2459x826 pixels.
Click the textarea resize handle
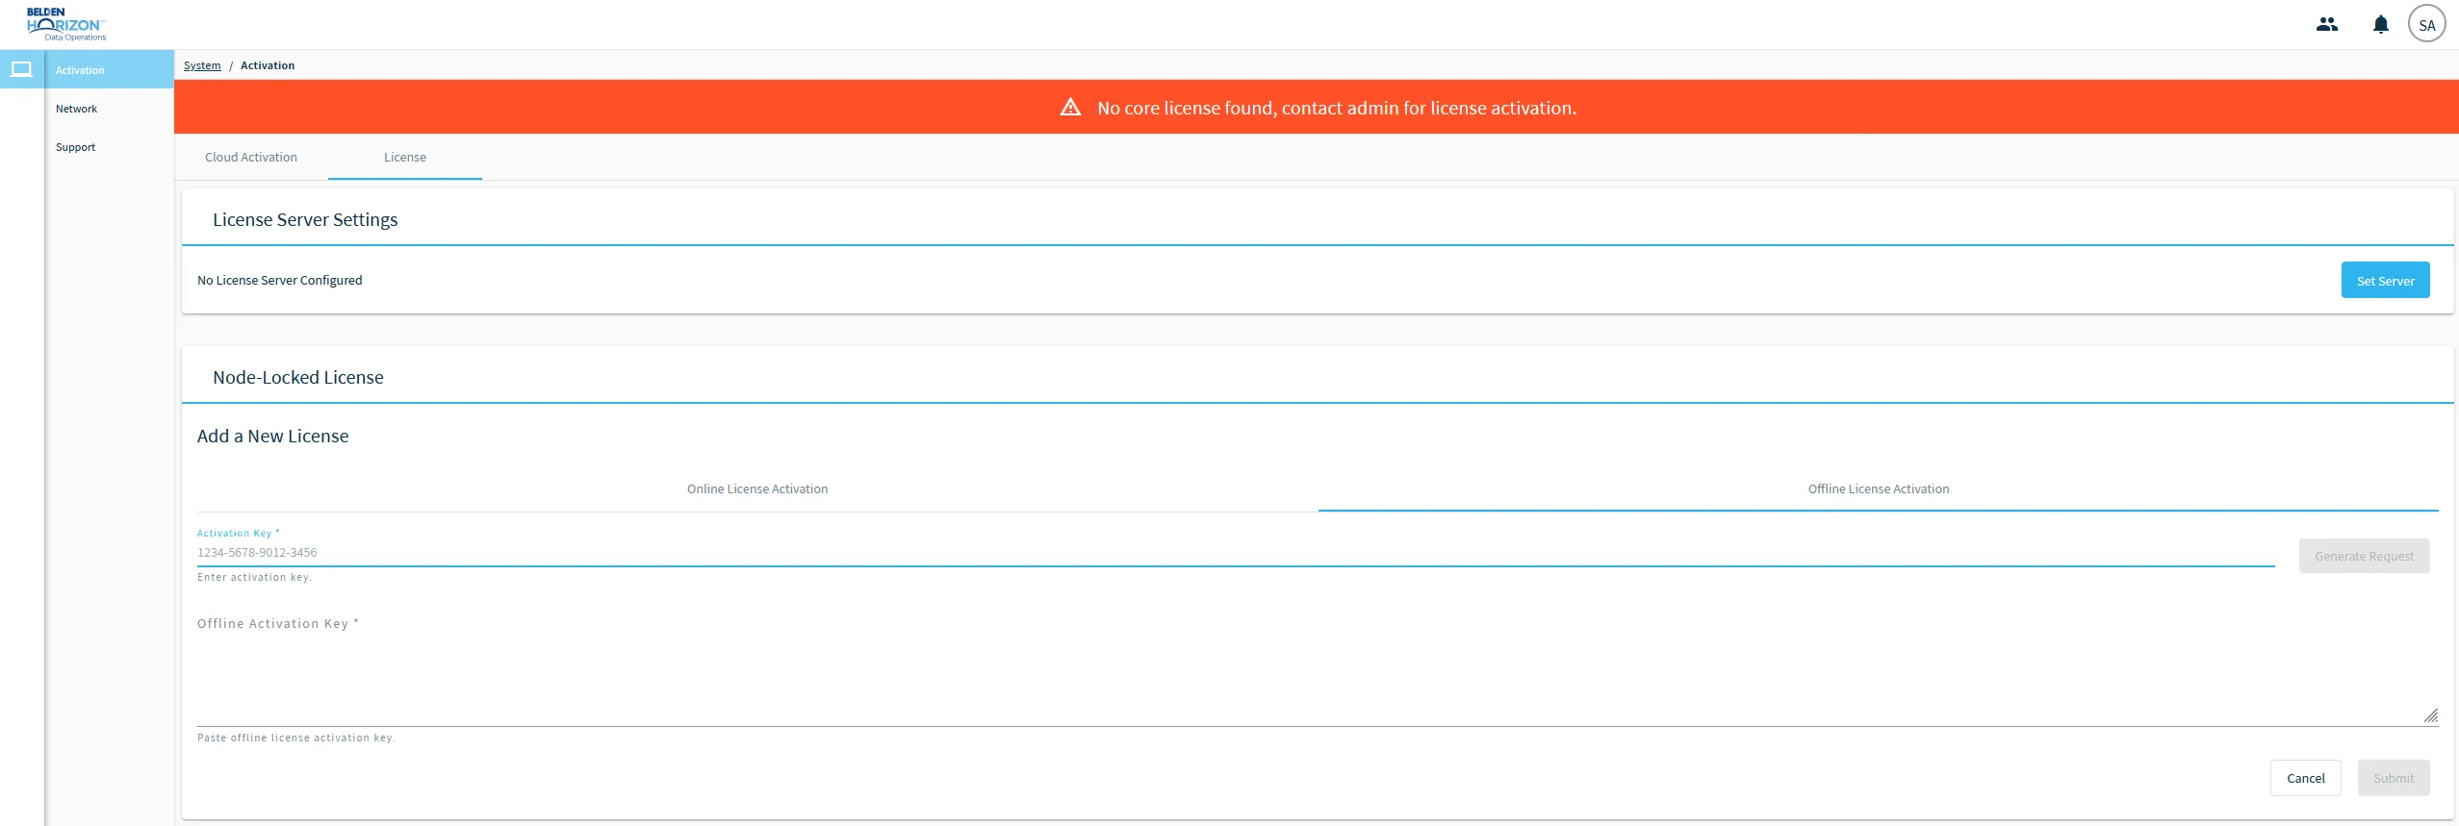tap(2430, 715)
